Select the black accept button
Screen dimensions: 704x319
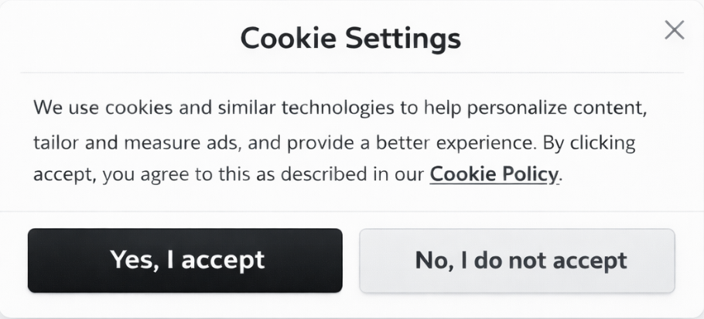click(185, 260)
